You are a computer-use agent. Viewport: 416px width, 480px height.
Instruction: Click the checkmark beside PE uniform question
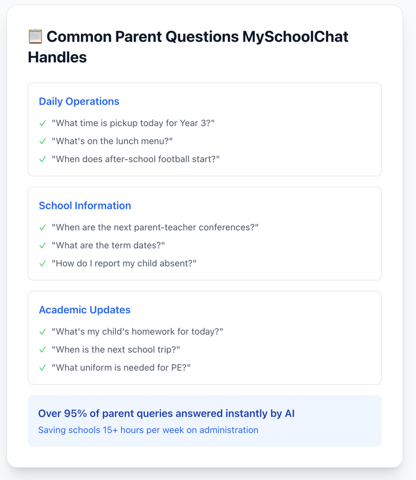[x=43, y=367]
